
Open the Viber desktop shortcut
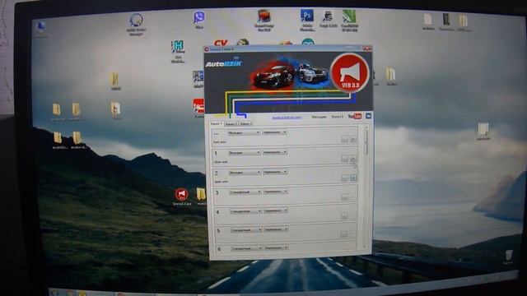coord(199,20)
